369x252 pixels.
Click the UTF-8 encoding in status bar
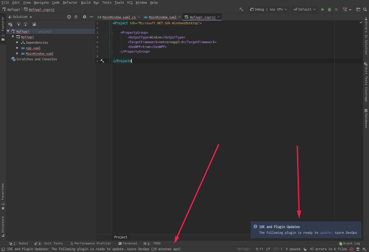pyautogui.click(x=278, y=249)
